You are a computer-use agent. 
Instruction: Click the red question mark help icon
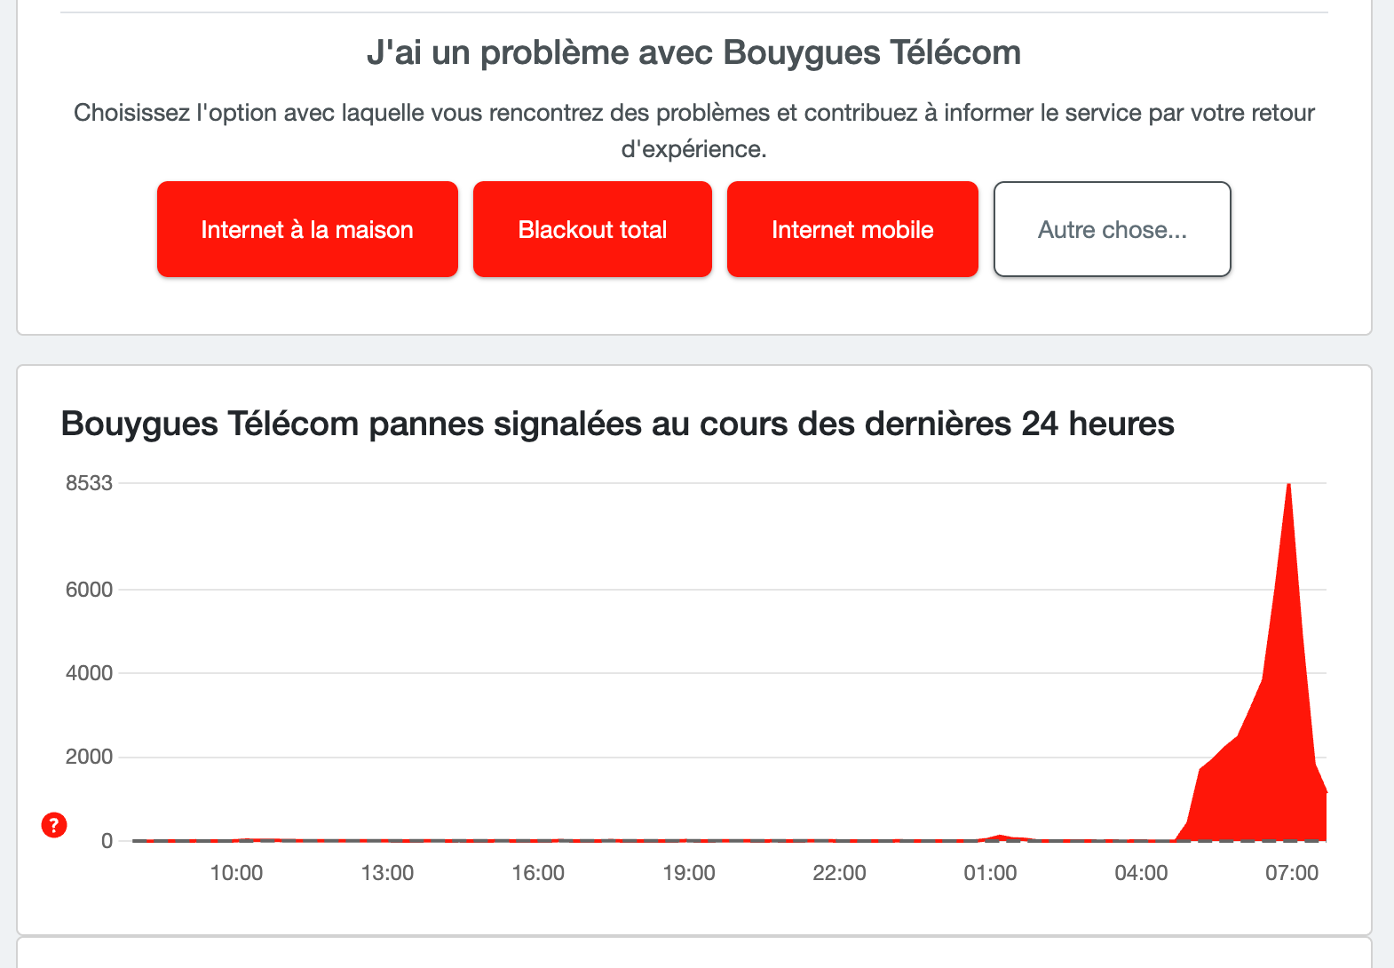click(54, 825)
